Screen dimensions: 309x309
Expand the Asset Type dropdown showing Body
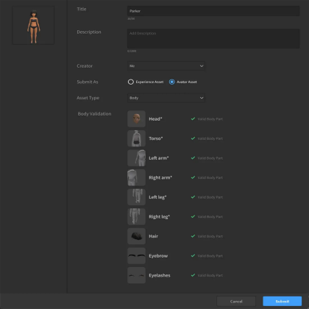pos(166,98)
